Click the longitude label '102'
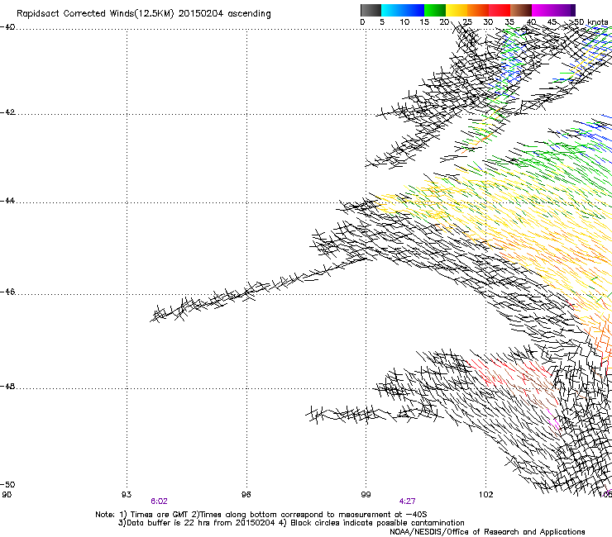The image size is (612, 537). point(486,495)
